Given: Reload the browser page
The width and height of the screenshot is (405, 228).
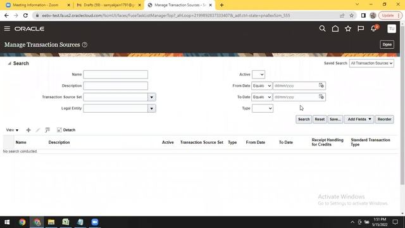Looking at the screenshot, I should (25, 15).
